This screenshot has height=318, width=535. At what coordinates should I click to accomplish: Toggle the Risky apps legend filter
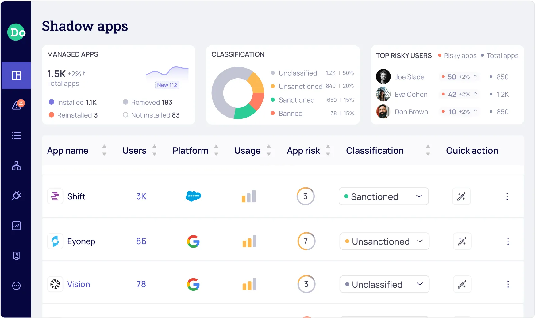point(458,55)
